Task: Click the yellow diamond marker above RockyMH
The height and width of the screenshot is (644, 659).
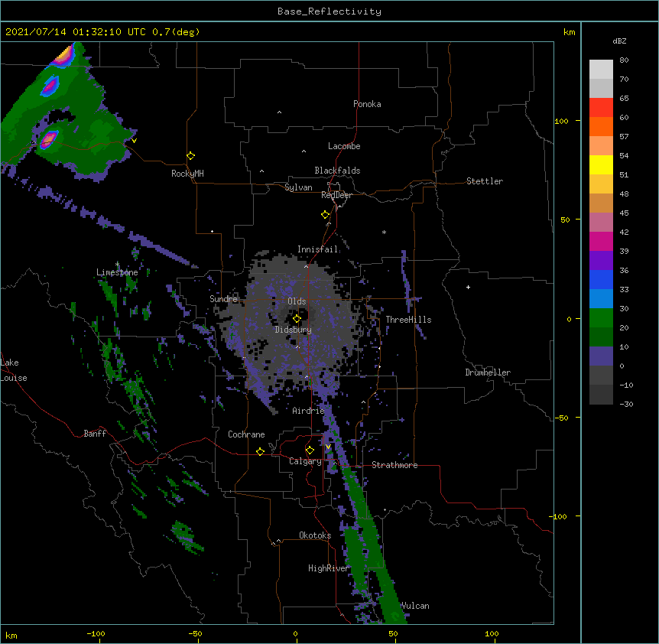Action: tap(190, 156)
